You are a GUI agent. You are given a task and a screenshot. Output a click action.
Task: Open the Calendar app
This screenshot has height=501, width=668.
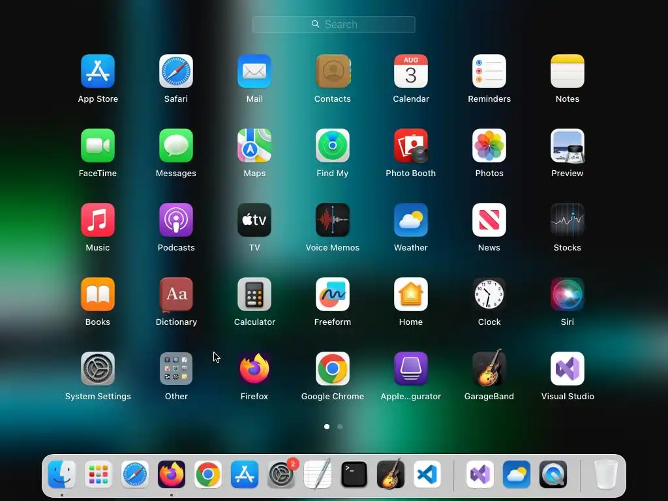point(411,71)
